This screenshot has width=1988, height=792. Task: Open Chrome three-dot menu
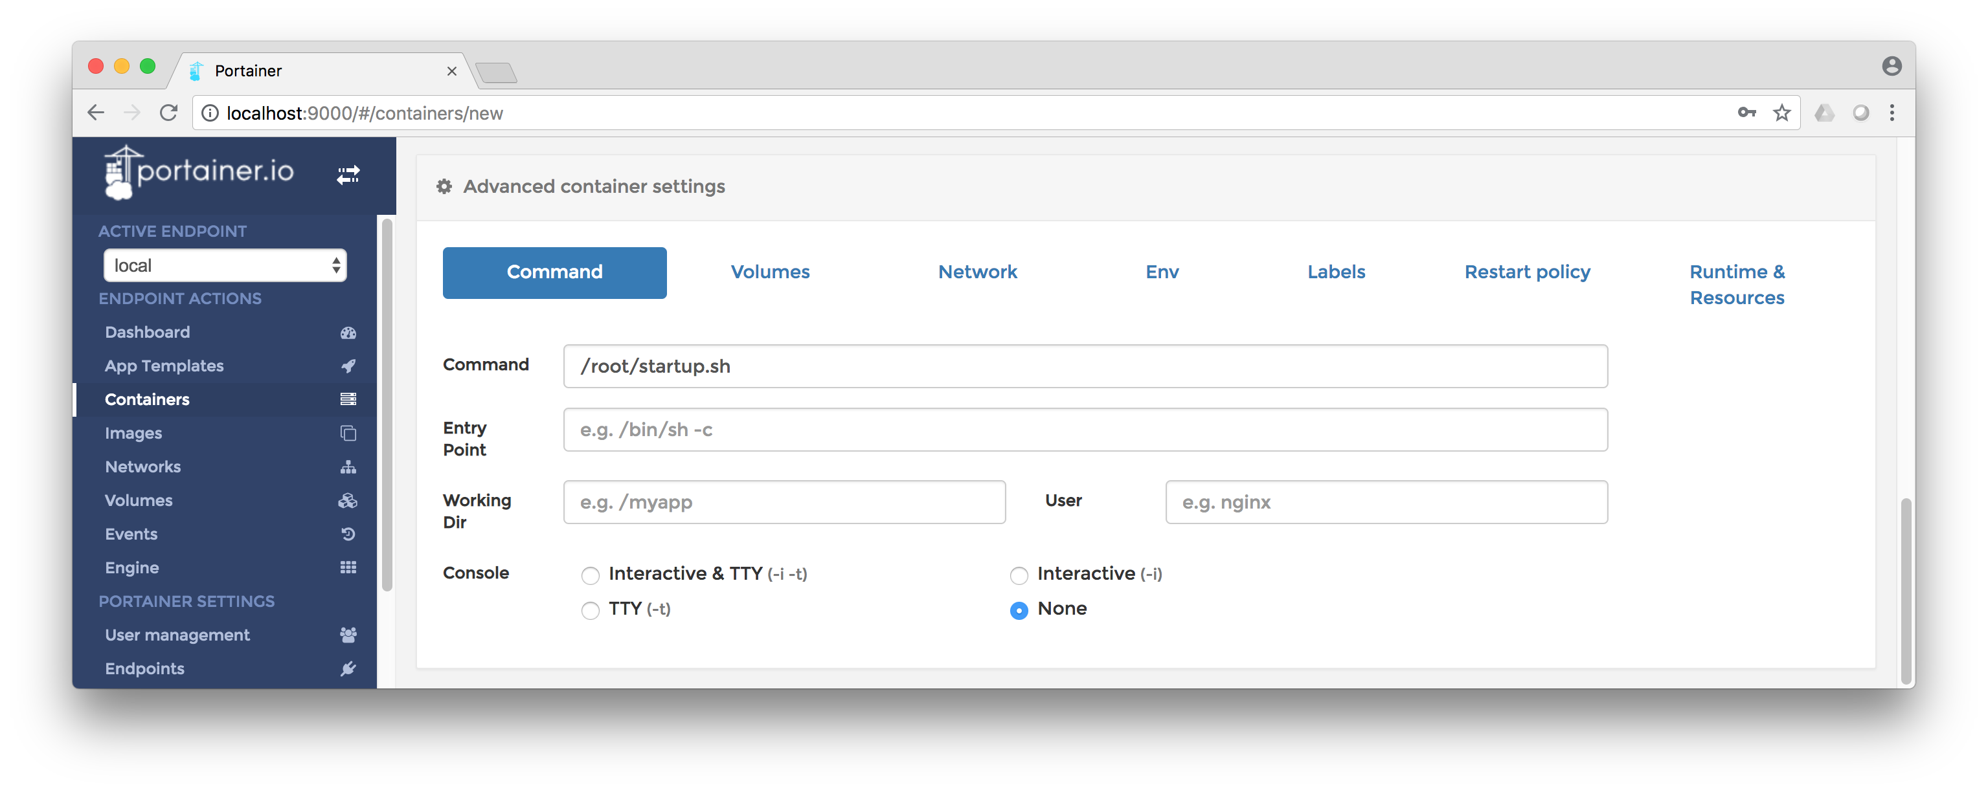1892,113
